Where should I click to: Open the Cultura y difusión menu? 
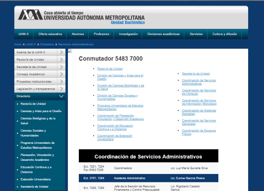click(x=224, y=34)
